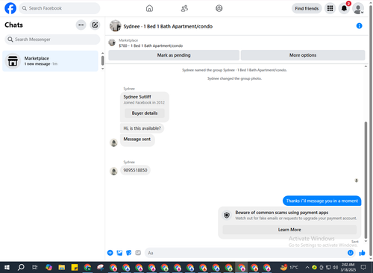Open conversation information icon
Screen dimensions: 373x273
[x=359, y=26]
